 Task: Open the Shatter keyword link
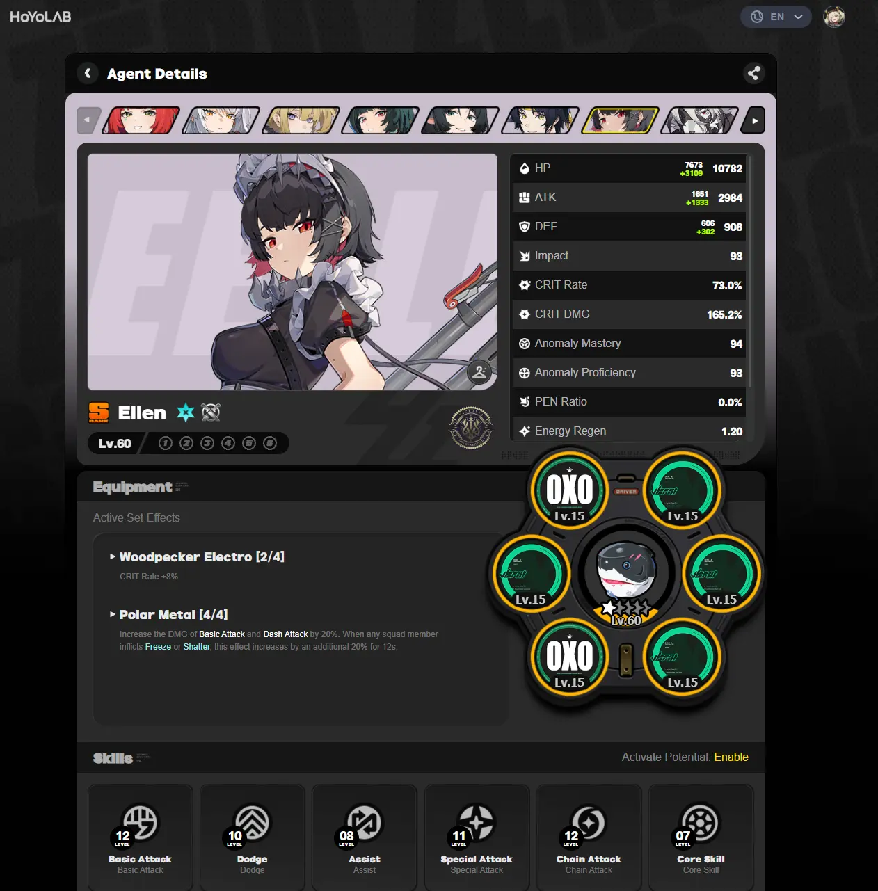(196, 647)
